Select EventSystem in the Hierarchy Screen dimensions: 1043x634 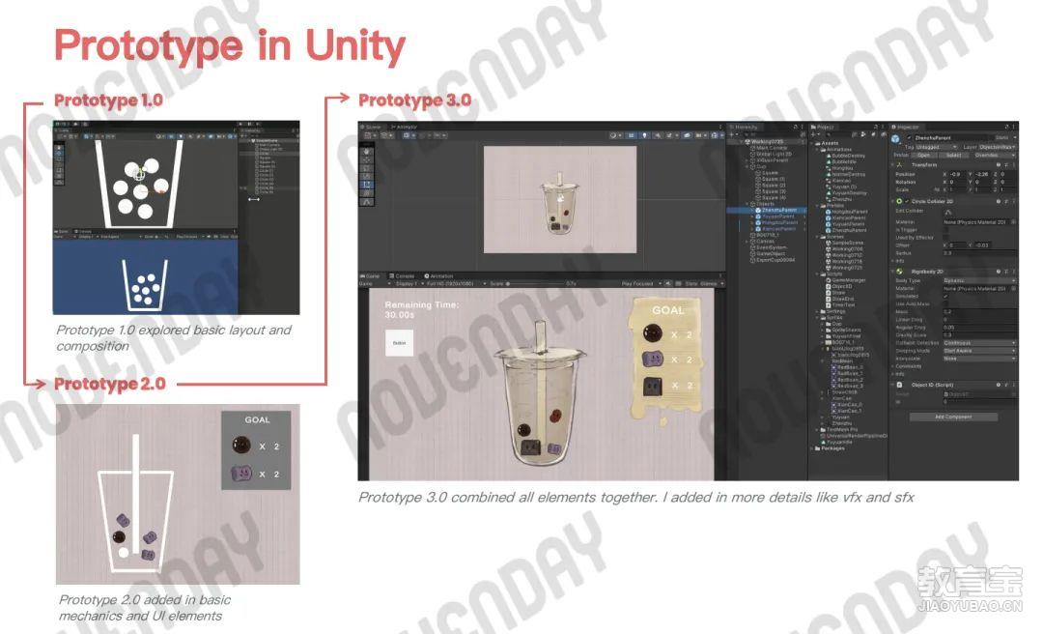click(771, 247)
